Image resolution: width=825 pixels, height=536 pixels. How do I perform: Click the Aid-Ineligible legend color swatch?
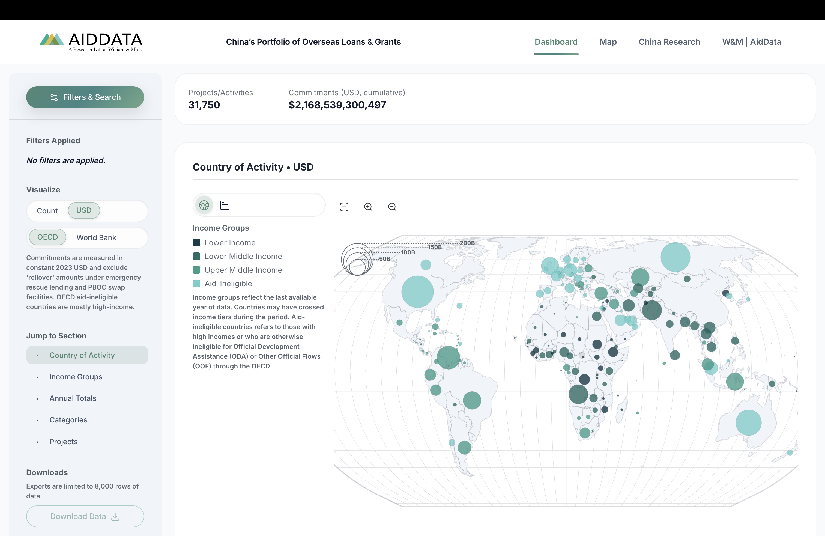196,284
